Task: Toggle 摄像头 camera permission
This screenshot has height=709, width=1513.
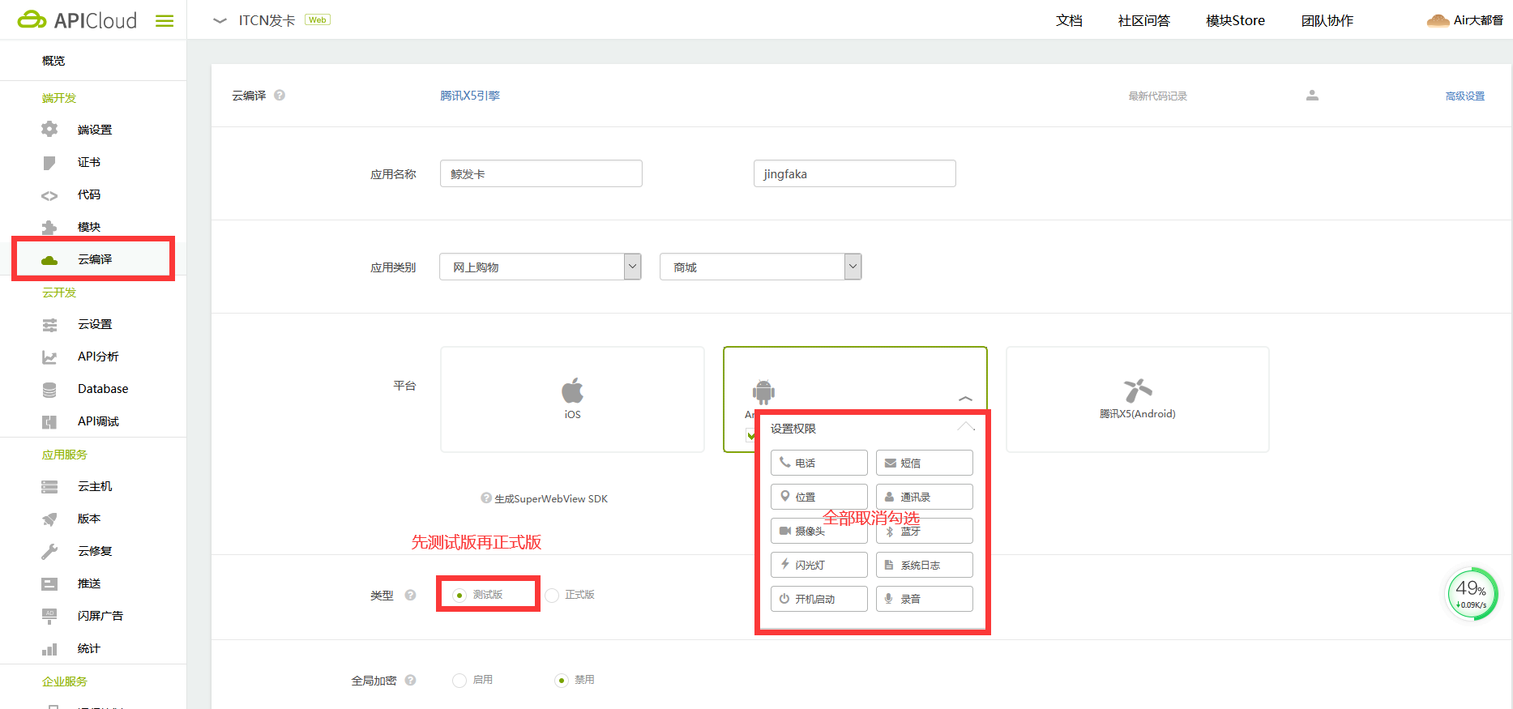Action: pyautogui.click(x=819, y=531)
